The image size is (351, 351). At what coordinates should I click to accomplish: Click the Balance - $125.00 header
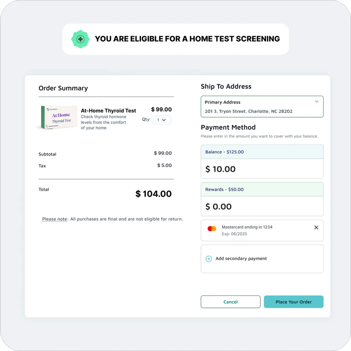[x=224, y=152]
